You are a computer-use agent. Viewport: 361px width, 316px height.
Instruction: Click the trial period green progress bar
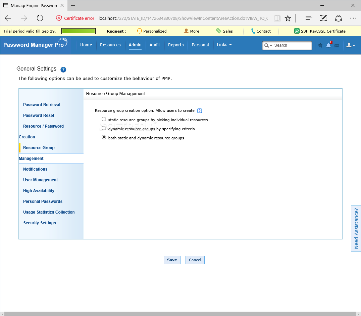click(79, 31)
